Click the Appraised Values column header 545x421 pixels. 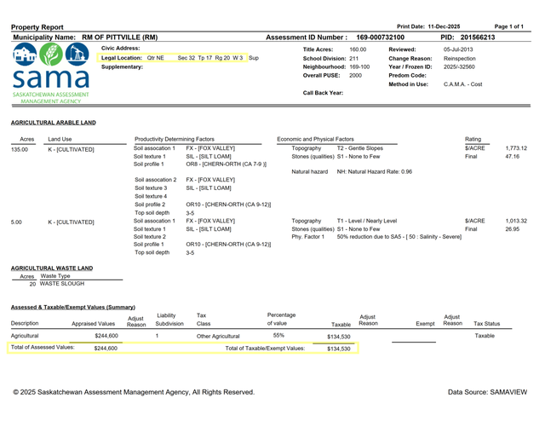point(93,324)
